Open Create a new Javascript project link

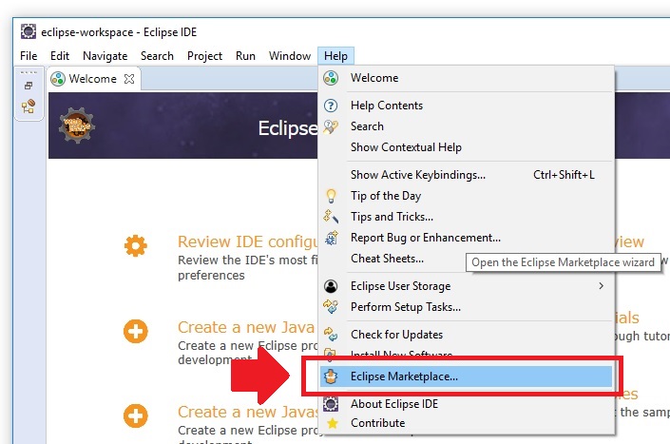coord(248,412)
